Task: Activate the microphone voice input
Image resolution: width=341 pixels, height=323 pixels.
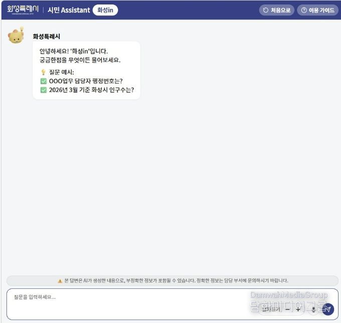Action: pyautogui.click(x=313, y=309)
